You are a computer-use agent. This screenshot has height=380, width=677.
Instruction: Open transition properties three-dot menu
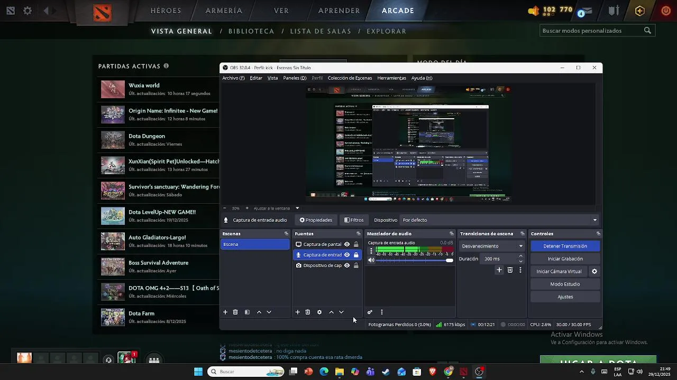[520, 270]
